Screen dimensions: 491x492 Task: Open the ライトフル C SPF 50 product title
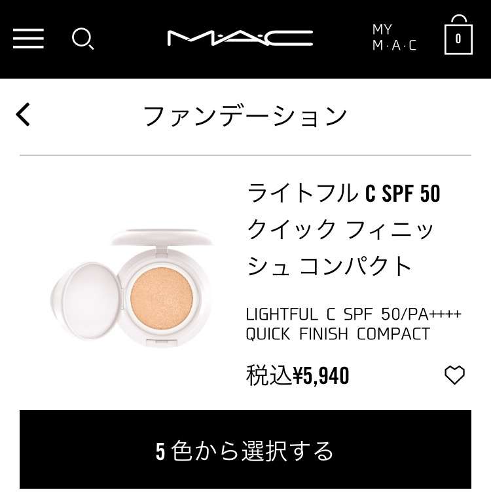344,193
